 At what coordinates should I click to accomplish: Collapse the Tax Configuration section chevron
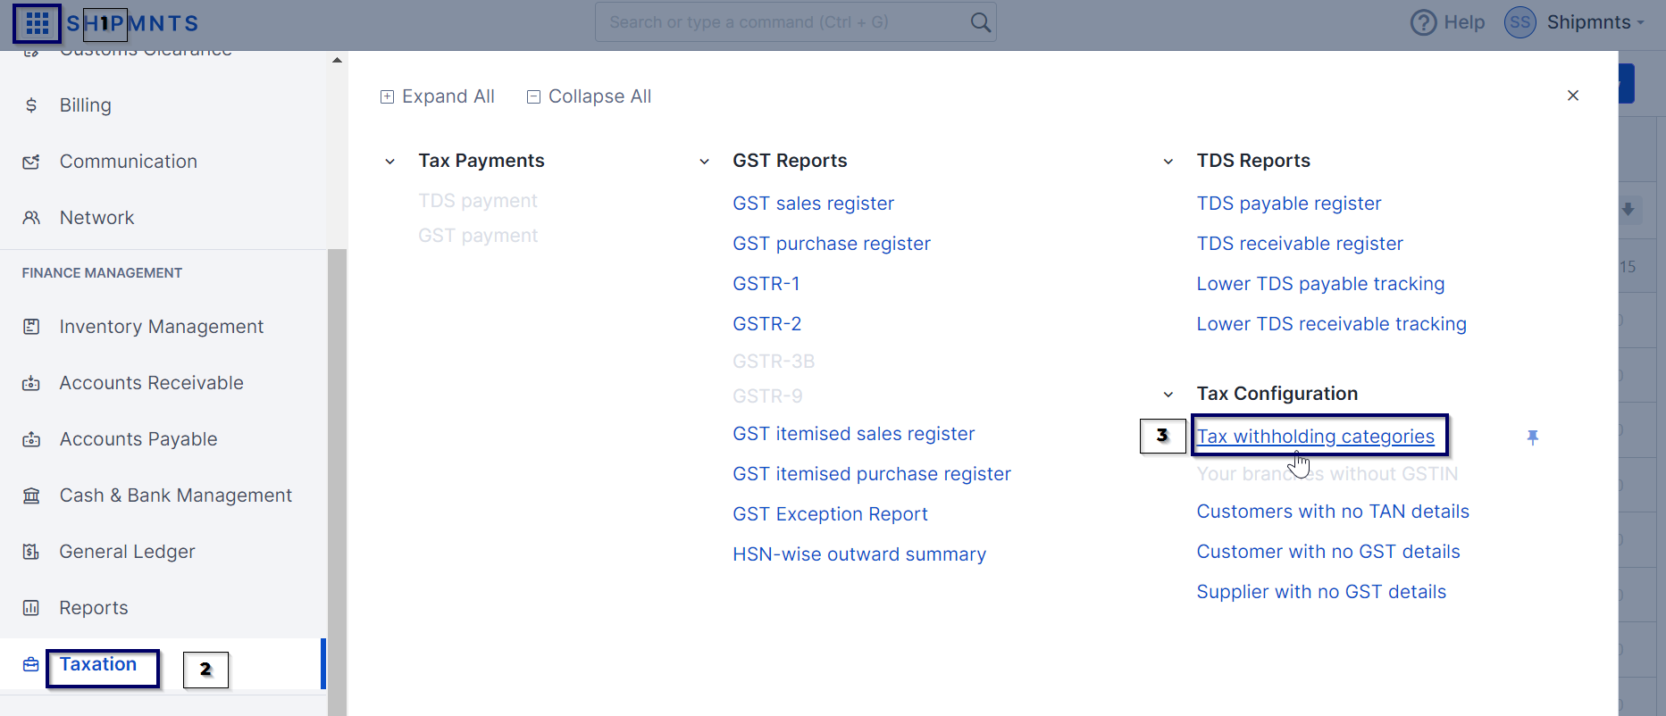[x=1168, y=395]
